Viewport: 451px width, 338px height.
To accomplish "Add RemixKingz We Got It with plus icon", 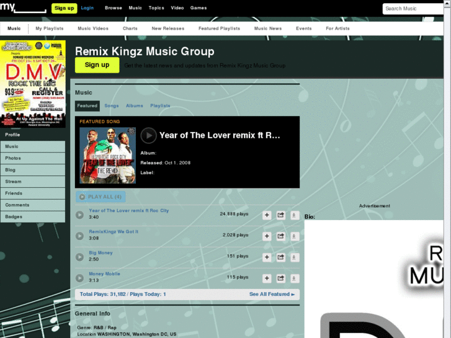I will pyautogui.click(x=267, y=236).
